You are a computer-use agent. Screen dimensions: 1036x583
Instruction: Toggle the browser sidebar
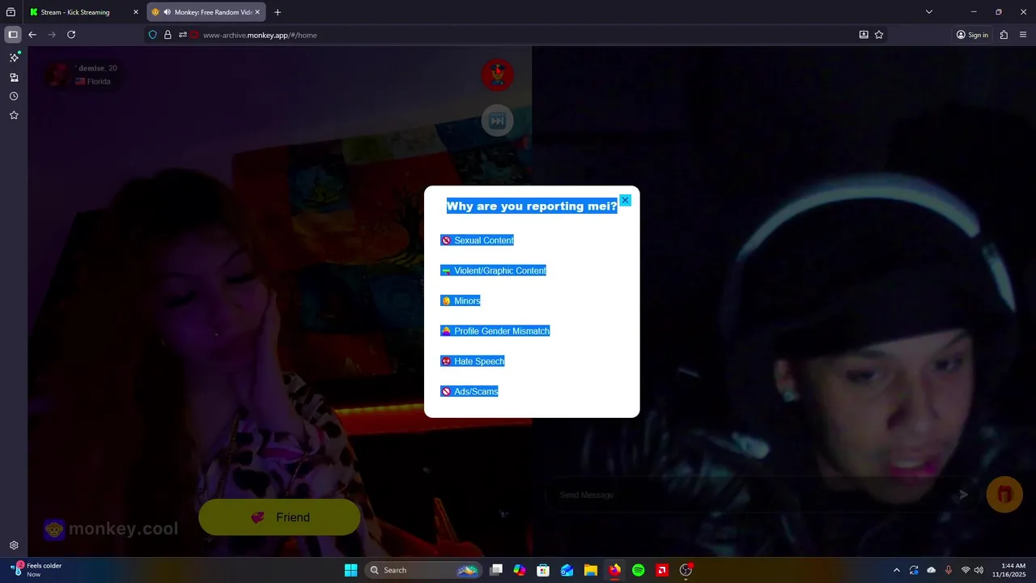point(13,35)
